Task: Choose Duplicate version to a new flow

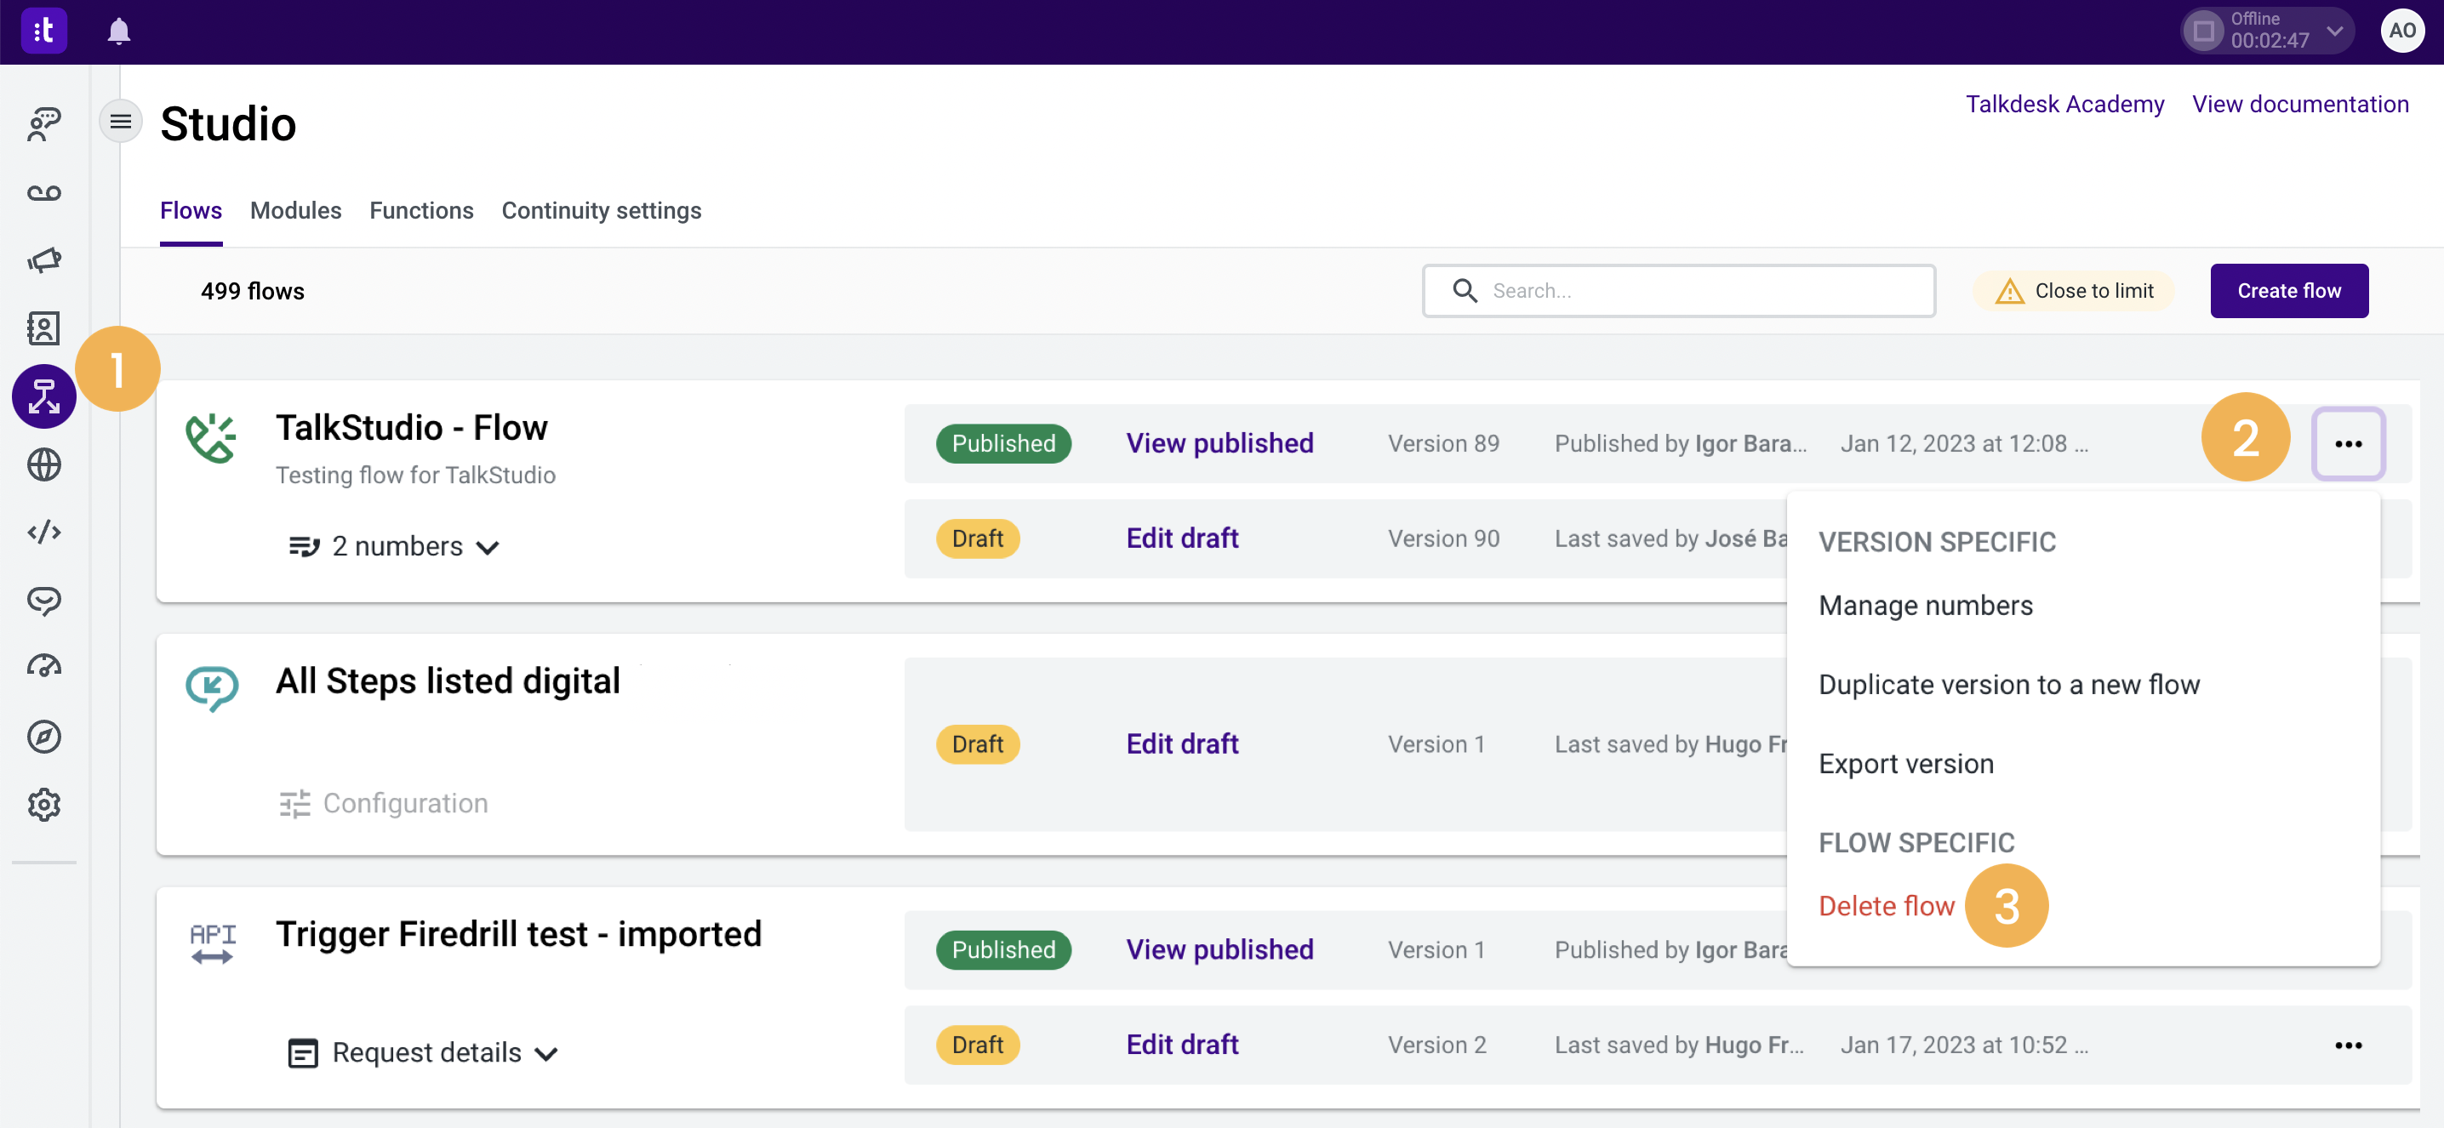Action: 2007,684
